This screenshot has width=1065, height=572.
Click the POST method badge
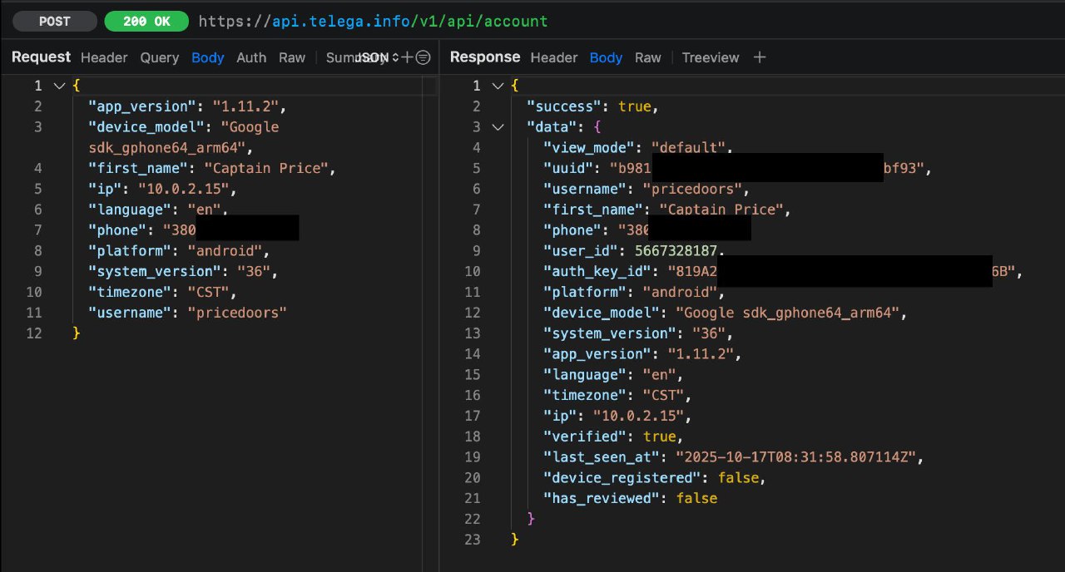tap(55, 22)
